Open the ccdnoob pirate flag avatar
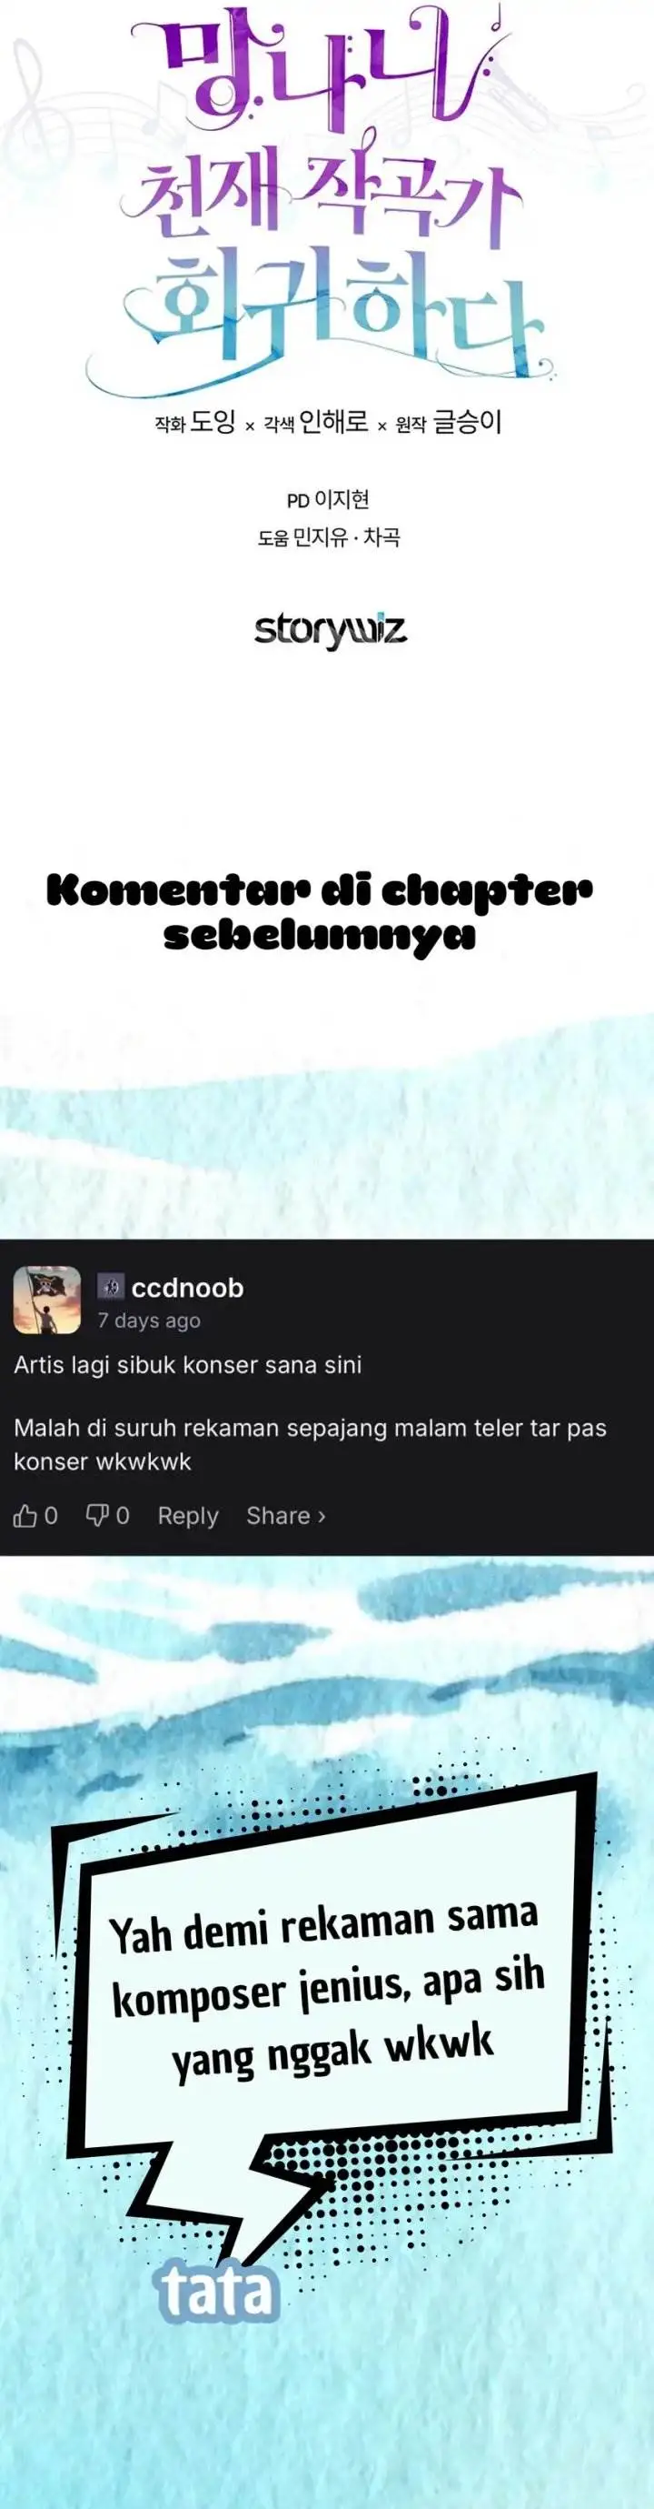The height and width of the screenshot is (2509, 654). 46,1300
